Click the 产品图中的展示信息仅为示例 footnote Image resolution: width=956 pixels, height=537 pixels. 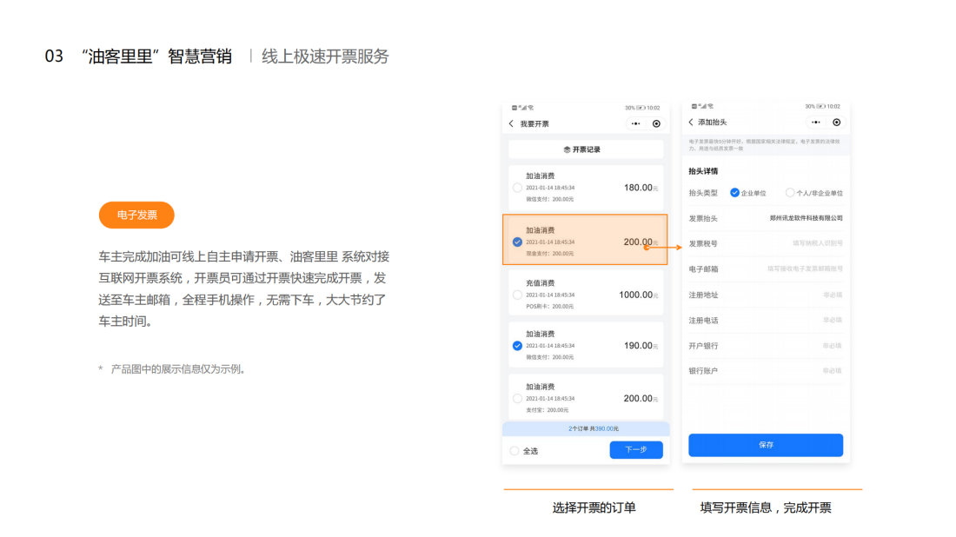177,369
